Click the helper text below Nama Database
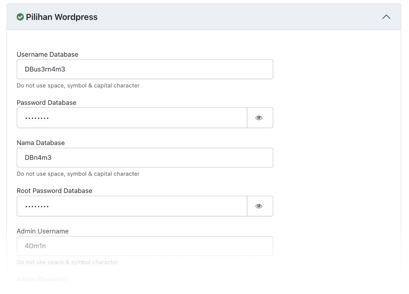Screen dimensions: 409x294 pyautogui.click(x=78, y=174)
